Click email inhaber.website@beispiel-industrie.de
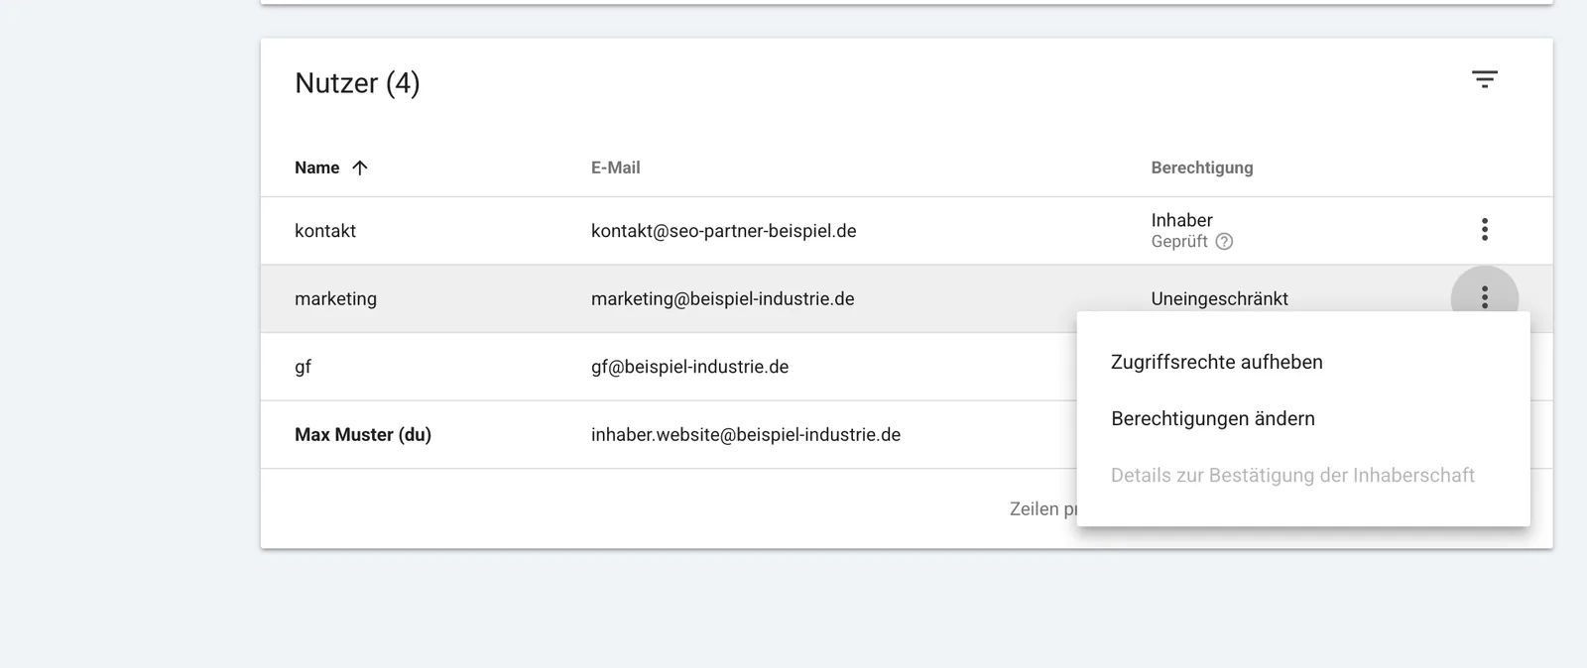This screenshot has width=1587, height=668. tap(746, 434)
